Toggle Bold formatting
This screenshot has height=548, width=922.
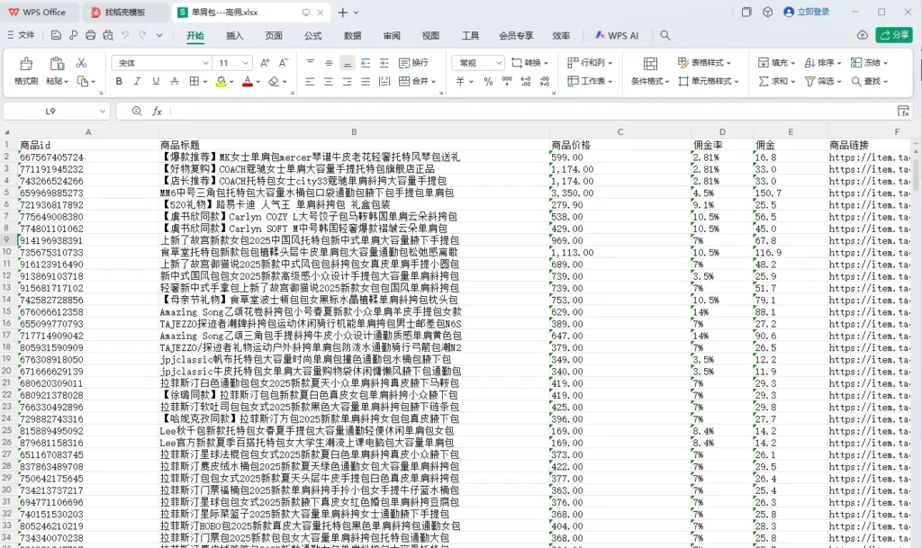point(119,81)
